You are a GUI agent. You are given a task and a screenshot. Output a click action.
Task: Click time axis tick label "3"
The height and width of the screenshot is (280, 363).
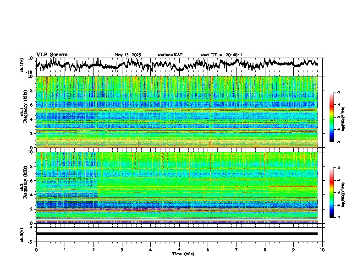tap(122, 250)
